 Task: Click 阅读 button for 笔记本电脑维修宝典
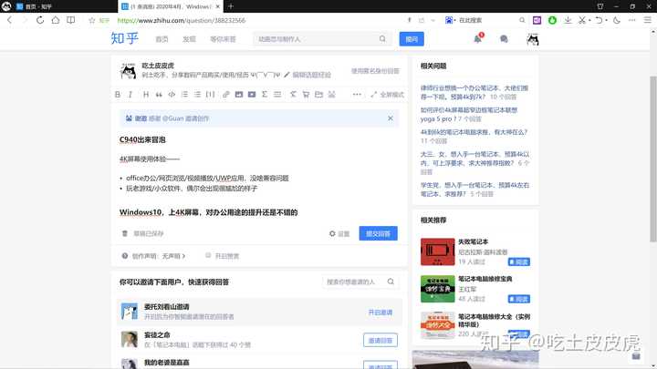(518, 299)
